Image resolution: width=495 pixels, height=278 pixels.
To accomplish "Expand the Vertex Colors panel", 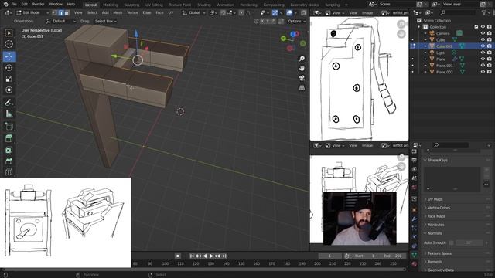I will (439, 208).
